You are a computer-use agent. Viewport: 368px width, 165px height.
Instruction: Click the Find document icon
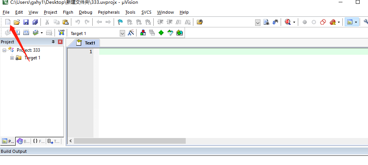[x=266, y=22]
